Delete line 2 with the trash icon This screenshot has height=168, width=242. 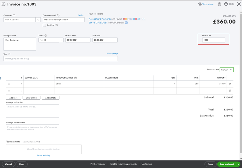[230, 91]
